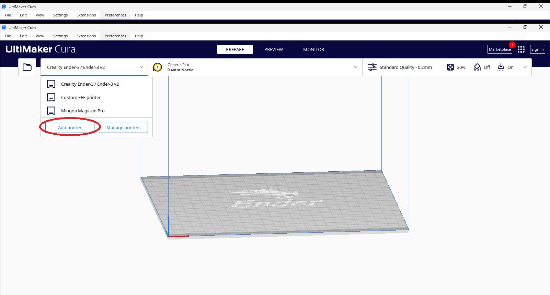Open the Settings menu in front window
550x295 pixels.
60,36
